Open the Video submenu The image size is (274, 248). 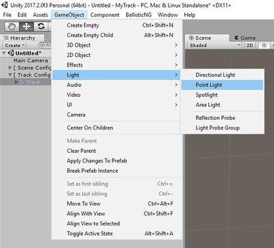[117, 95]
